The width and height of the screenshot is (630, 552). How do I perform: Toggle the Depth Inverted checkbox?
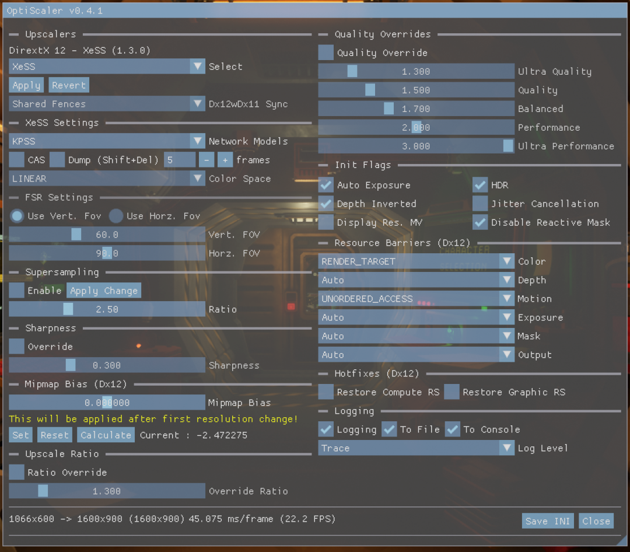326,204
